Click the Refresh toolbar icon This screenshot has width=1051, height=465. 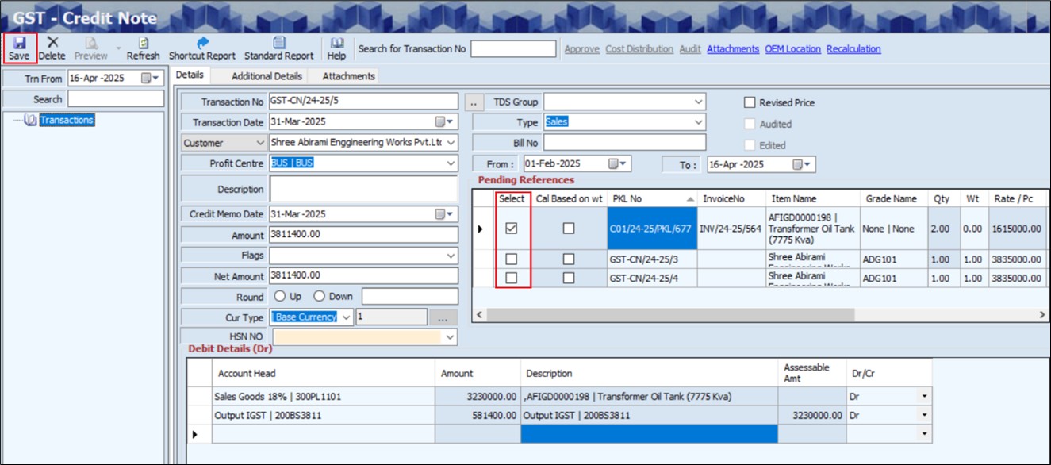pyautogui.click(x=143, y=48)
